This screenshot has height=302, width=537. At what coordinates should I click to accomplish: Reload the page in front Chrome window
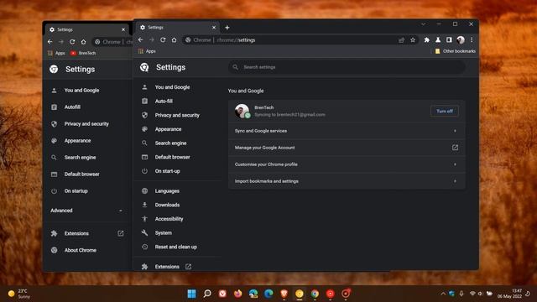tap(163, 40)
